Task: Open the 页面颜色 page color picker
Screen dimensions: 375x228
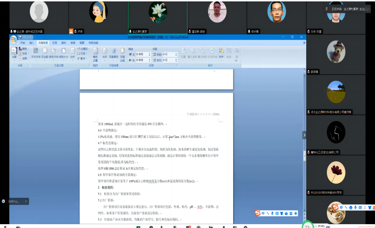Action: point(114,53)
